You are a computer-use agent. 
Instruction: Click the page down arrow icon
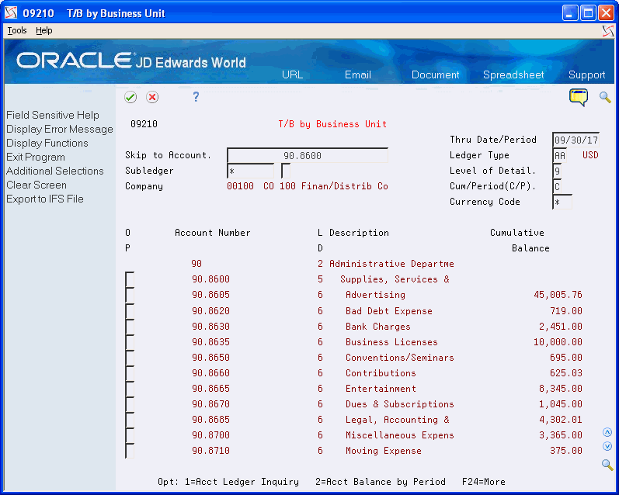tap(607, 446)
